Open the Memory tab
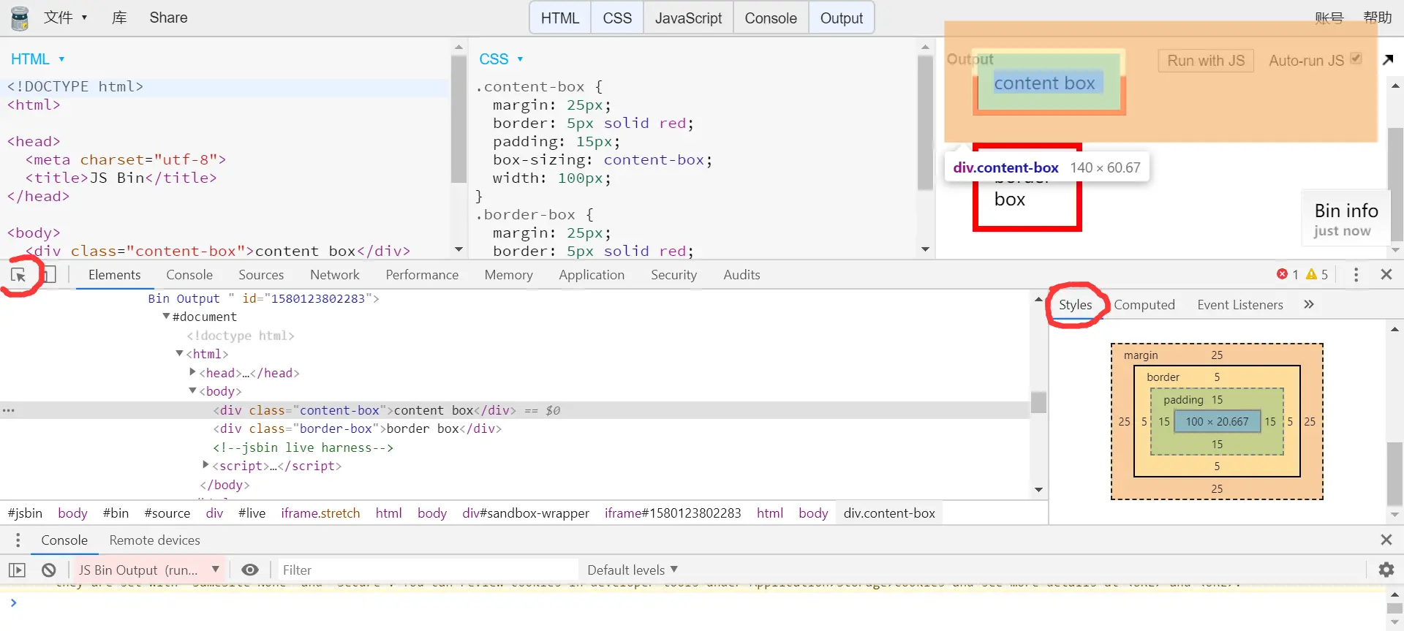The width and height of the screenshot is (1404, 631). 509,275
